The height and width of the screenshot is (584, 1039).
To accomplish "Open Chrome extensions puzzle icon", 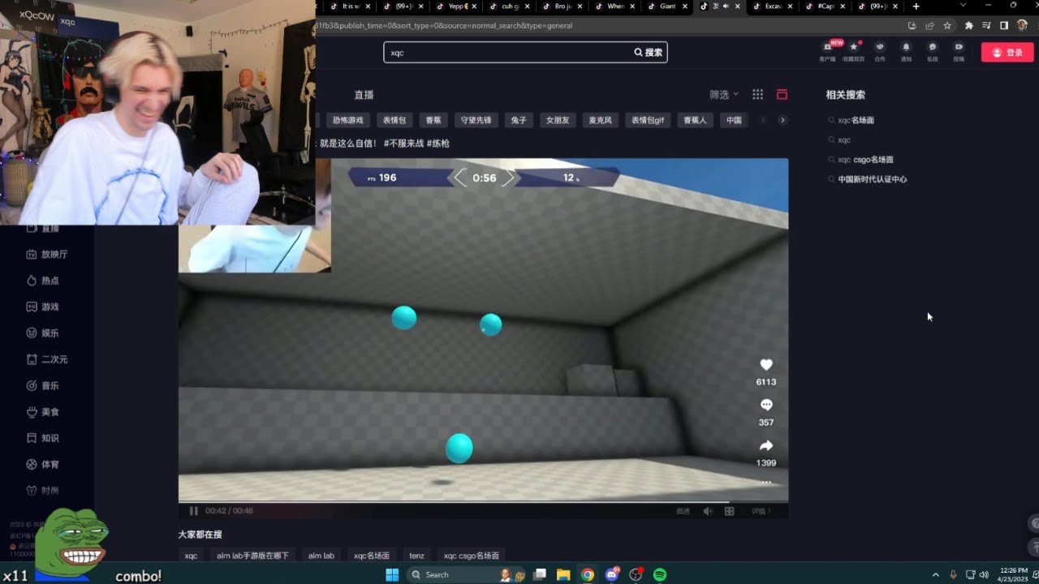I will click(968, 25).
